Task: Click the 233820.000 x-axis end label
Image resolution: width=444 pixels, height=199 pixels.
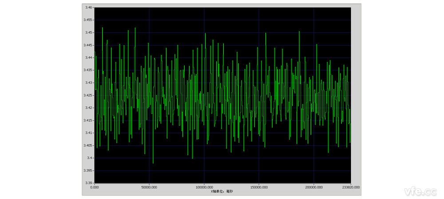Action: coord(350,187)
